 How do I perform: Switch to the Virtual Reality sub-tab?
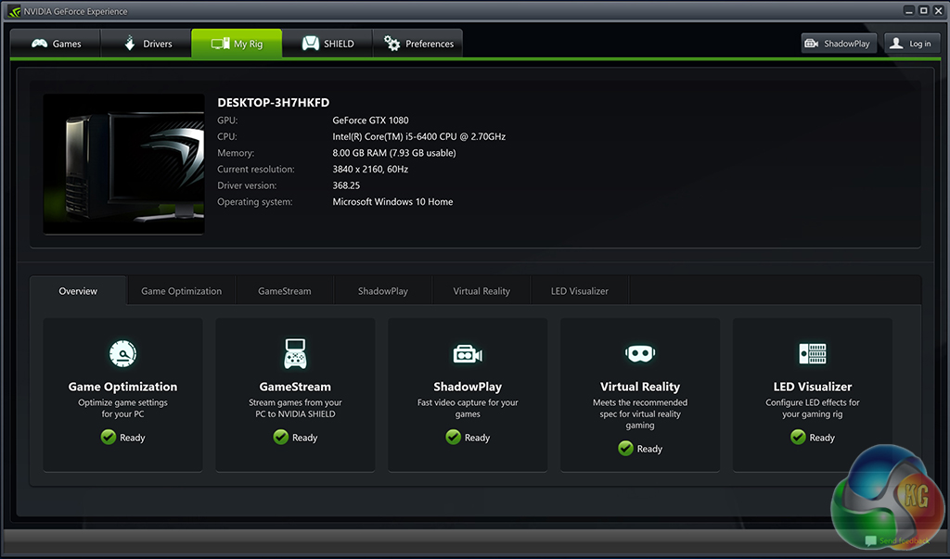481,291
